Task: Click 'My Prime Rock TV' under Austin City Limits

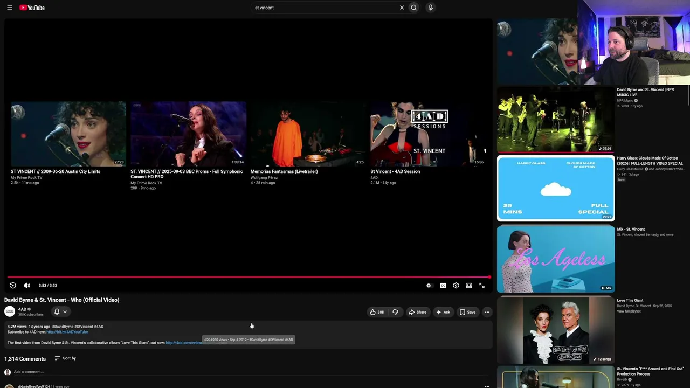Action: (26, 177)
